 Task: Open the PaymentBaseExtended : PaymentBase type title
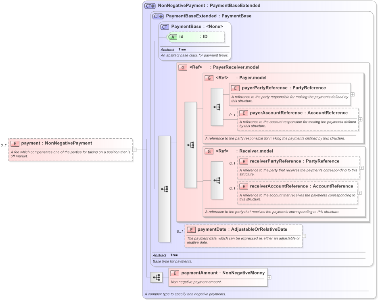click(209, 16)
